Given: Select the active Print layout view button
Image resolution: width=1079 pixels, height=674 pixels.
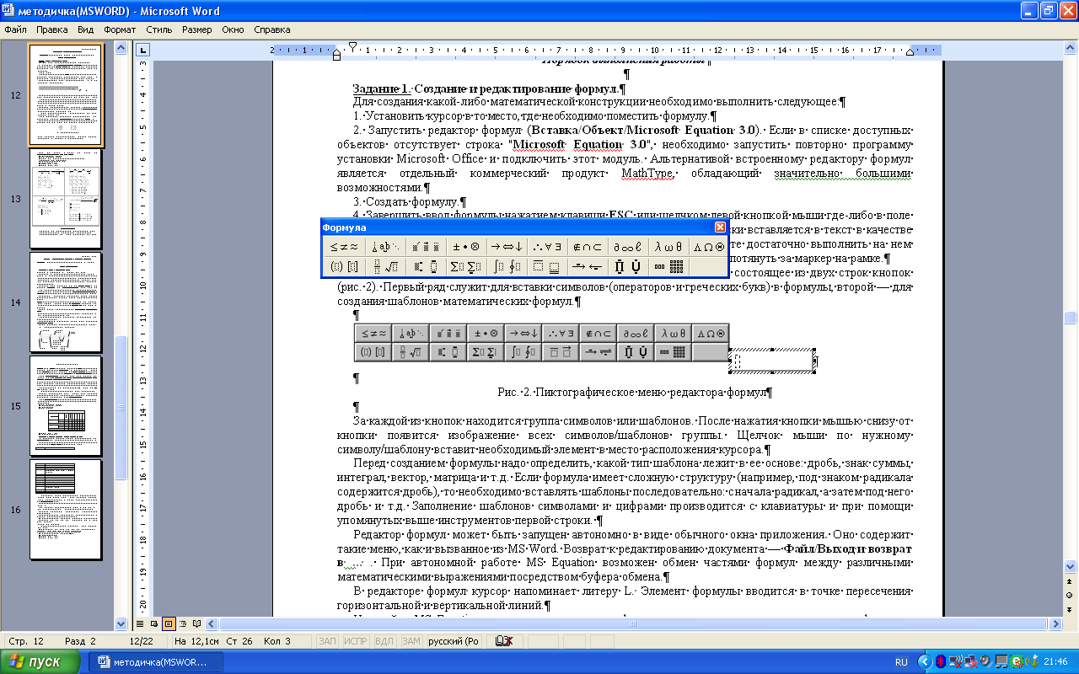Looking at the screenshot, I should tap(169, 624).
